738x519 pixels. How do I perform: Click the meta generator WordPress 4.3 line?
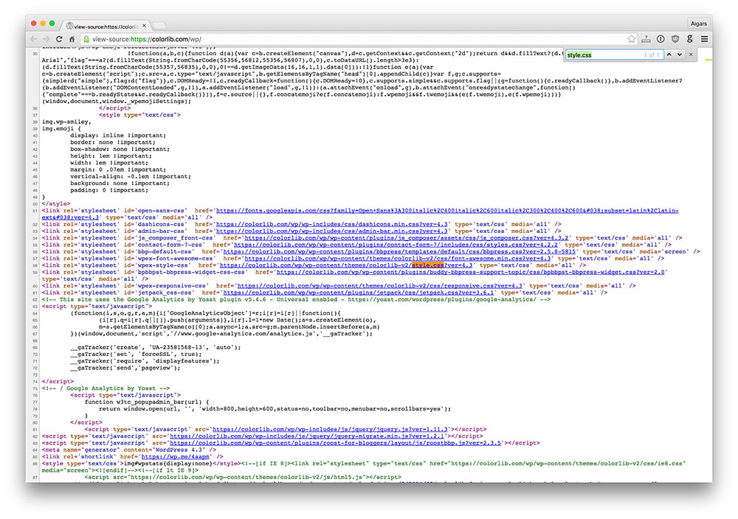pos(129,450)
